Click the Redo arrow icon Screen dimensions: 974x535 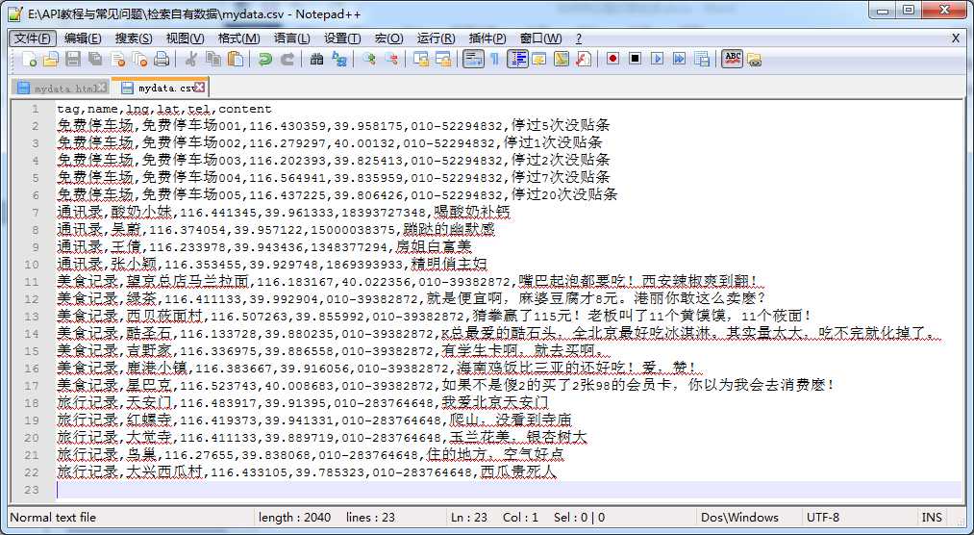[x=287, y=59]
